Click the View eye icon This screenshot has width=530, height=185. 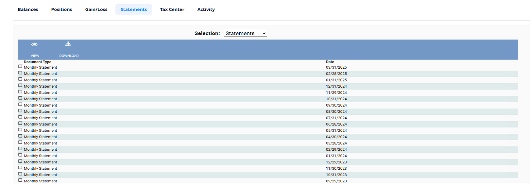(34, 44)
